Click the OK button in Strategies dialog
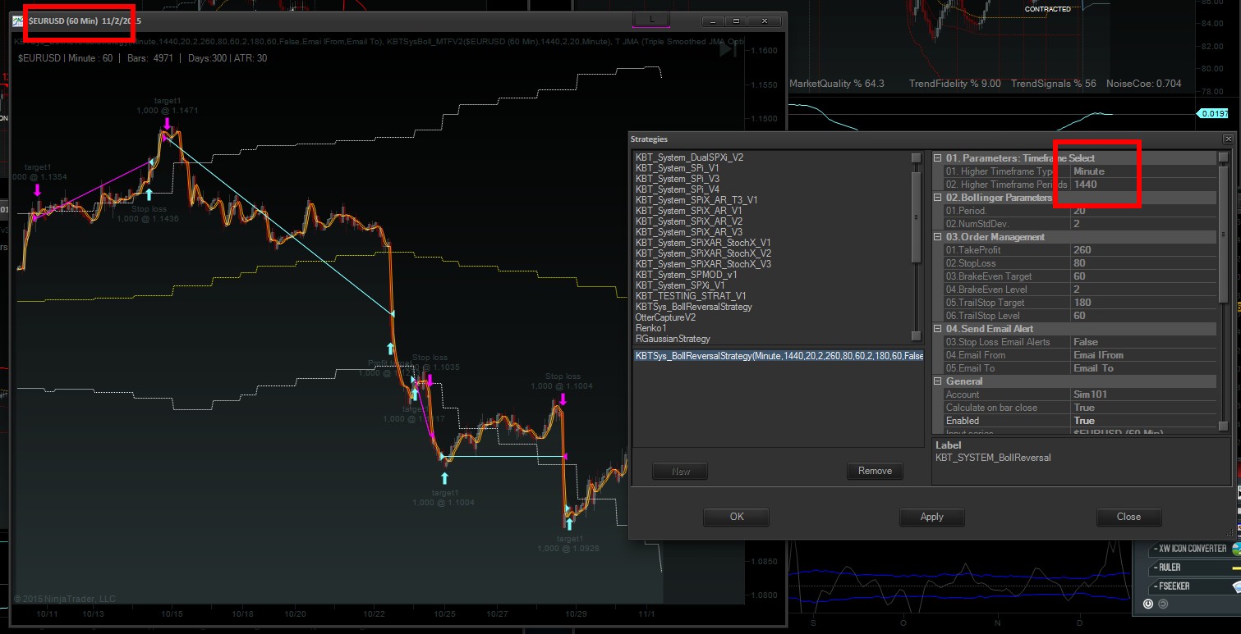Screen dimensions: 1241x634 [x=736, y=517]
